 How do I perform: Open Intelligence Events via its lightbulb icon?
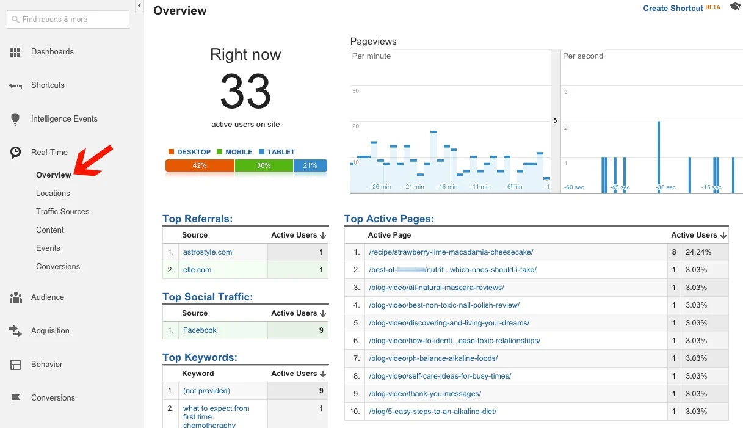click(15, 118)
